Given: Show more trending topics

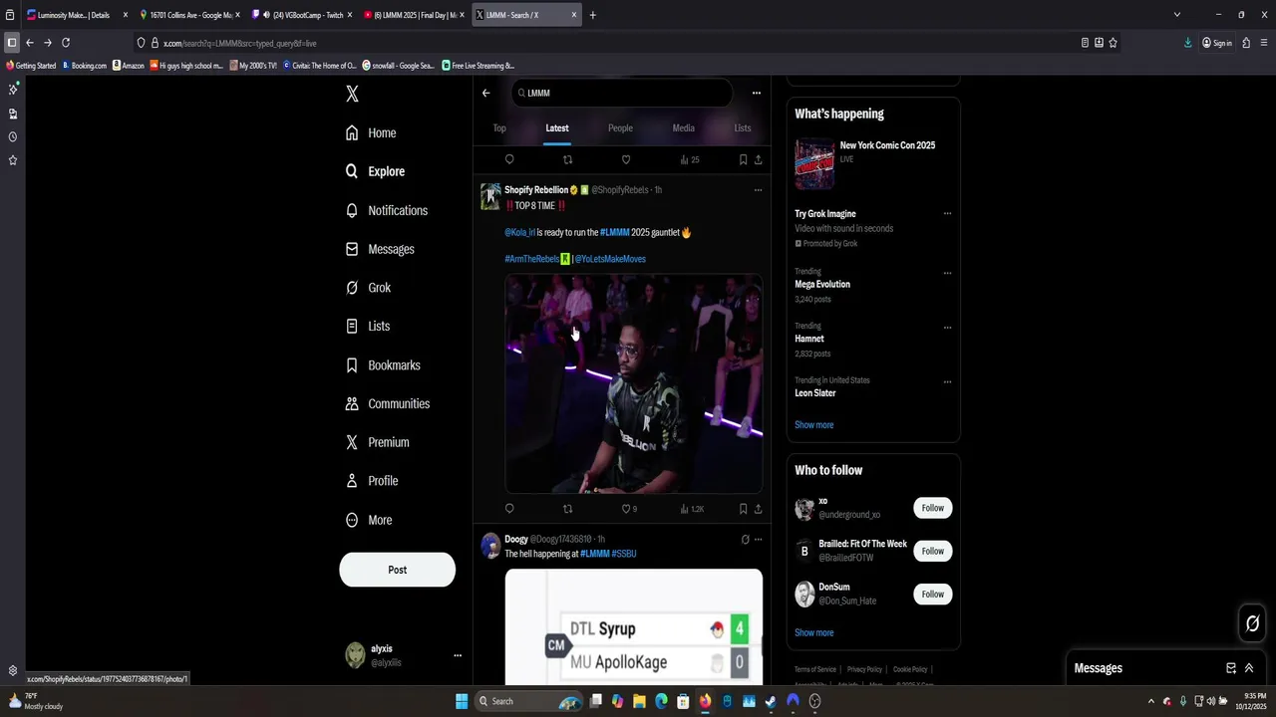Looking at the screenshot, I should pyautogui.click(x=813, y=425).
